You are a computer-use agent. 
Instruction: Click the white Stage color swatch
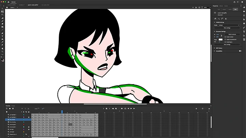click(220, 40)
